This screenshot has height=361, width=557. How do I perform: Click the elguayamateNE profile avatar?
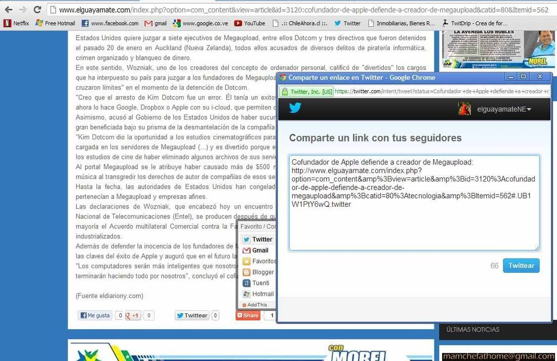tap(464, 109)
